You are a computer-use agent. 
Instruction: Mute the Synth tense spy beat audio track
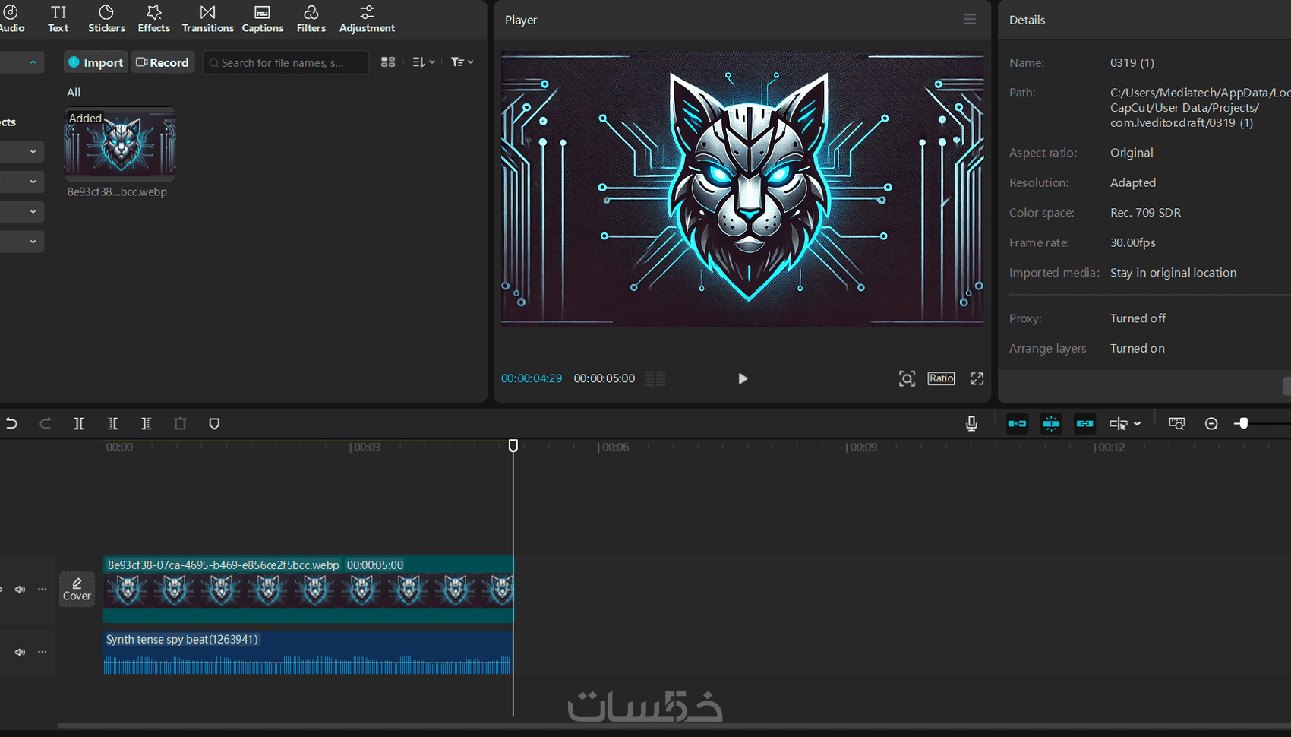coord(21,652)
